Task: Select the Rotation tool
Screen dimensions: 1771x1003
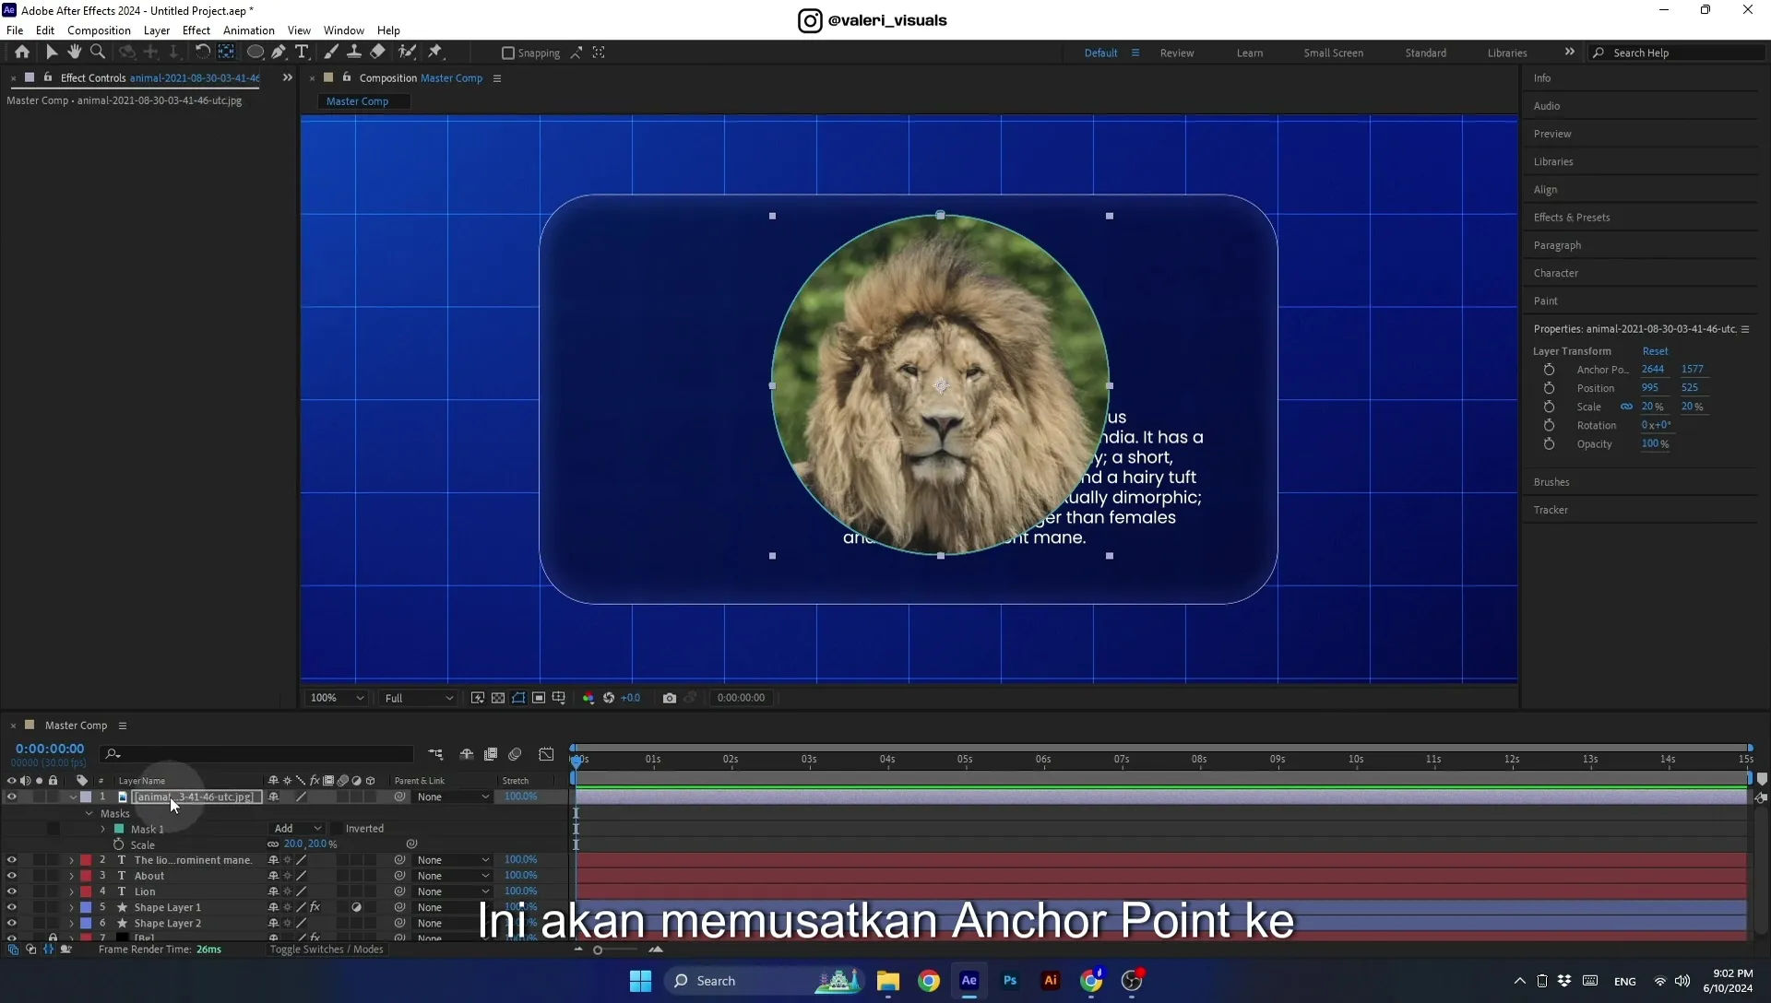Action: [x=202, y=53]
